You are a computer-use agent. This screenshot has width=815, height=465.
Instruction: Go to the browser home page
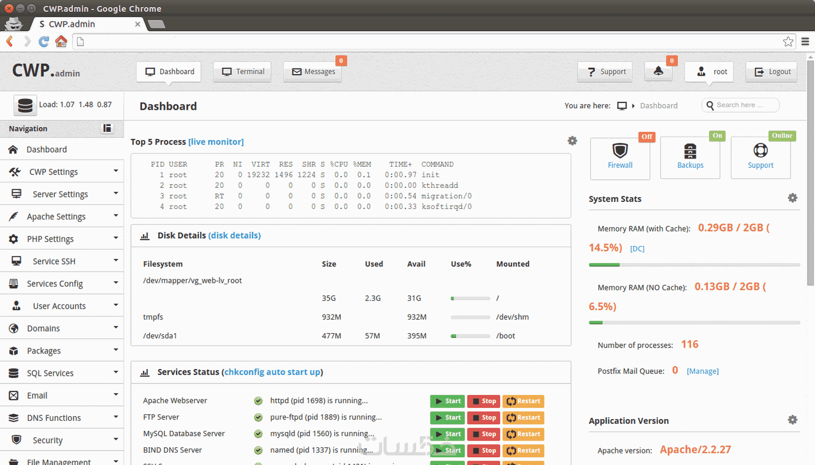61,42
